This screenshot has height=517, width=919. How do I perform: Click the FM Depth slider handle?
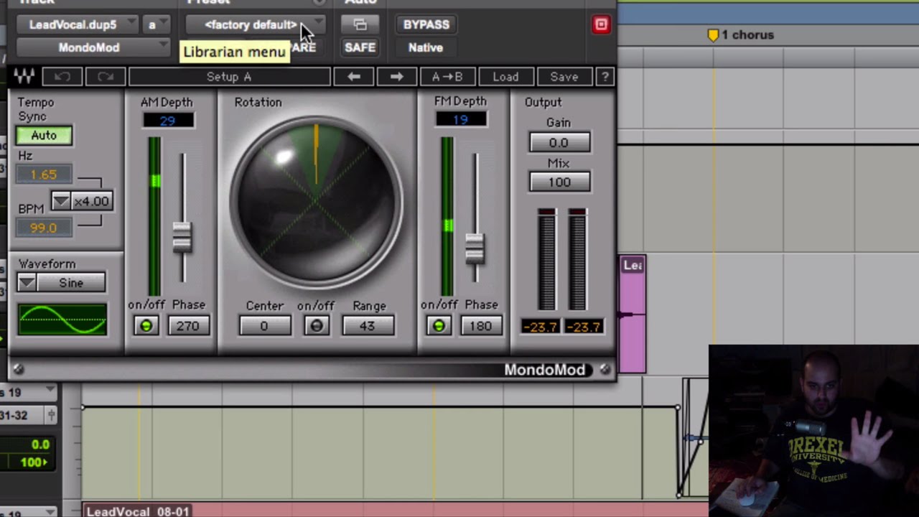(x=475, y=248)
